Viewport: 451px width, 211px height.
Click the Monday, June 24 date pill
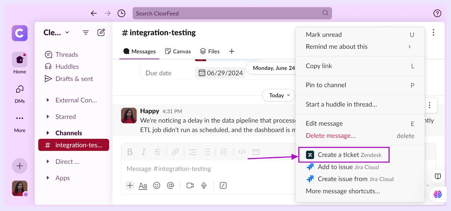coord(271,68)
